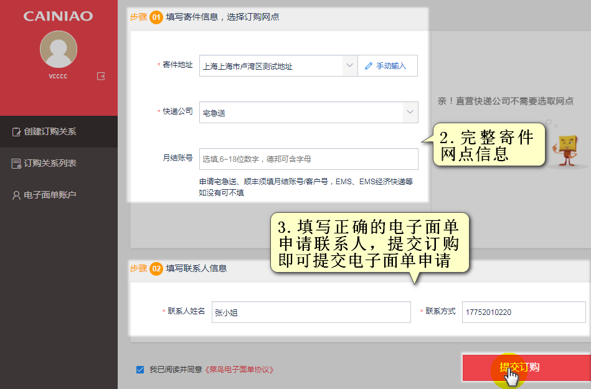Image resolution: width=591 pixels, height=389 pixels.
Task: Click the 填写寄件信息，选择订购网点 step heading
Action: (x=222, y=17)
